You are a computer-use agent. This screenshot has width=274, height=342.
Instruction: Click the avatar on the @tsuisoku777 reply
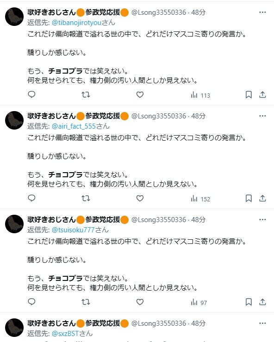(14, 224)
